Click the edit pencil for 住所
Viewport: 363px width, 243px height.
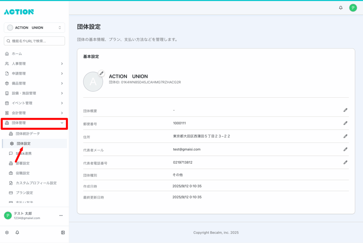point(345,136)
